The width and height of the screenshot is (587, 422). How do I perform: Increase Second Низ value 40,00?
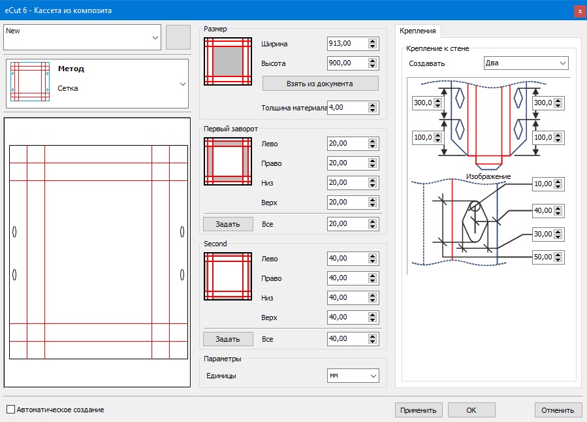tap(372, 295)
